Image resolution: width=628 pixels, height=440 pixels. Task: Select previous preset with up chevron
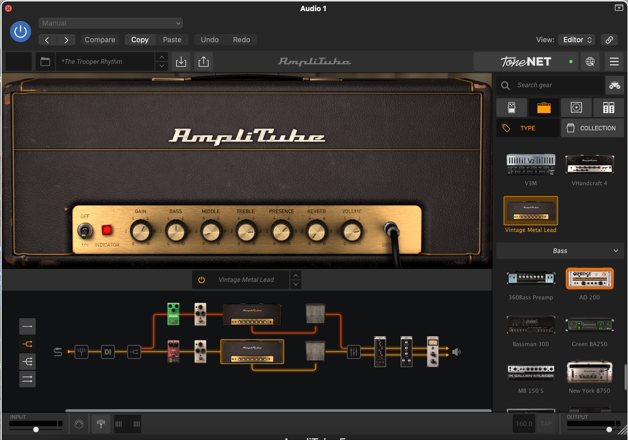(x=162, y=57)
